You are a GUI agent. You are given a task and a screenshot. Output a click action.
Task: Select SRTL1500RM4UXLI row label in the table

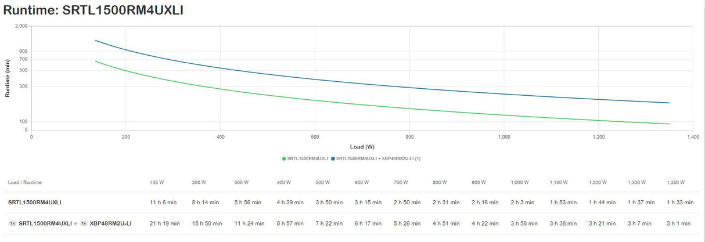pyautogui.click(x=35, y=203)
